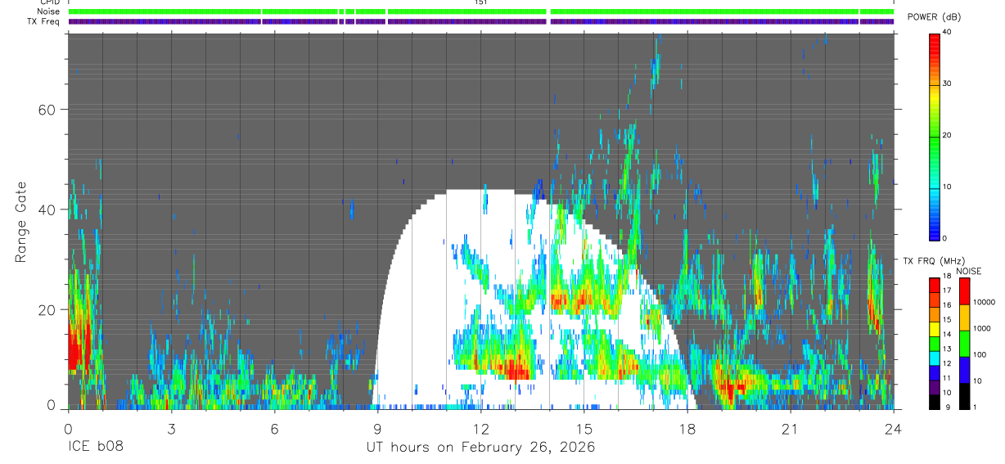Click the 3 tick on UT hours axis

coord(171,429)
